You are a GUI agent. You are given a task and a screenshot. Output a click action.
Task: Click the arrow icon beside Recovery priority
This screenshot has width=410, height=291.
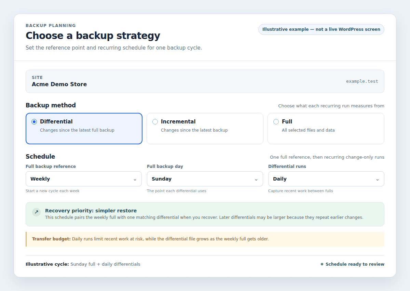37,212
